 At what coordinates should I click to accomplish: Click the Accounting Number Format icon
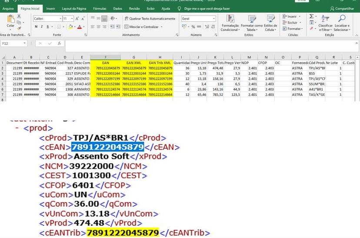point(184,27)
